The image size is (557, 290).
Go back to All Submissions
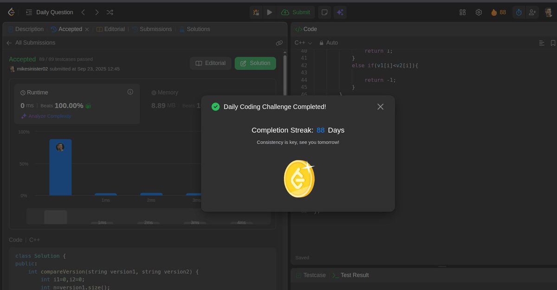31,43
